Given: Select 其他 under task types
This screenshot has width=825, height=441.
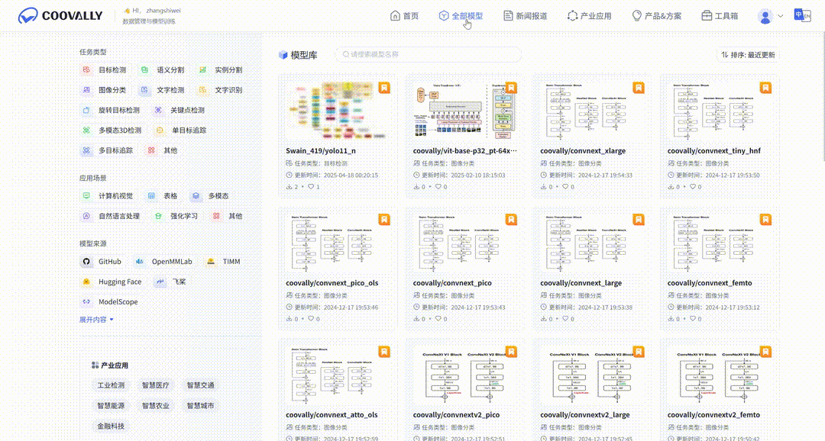Looking at the screenshot, I should tap(163, 150).
